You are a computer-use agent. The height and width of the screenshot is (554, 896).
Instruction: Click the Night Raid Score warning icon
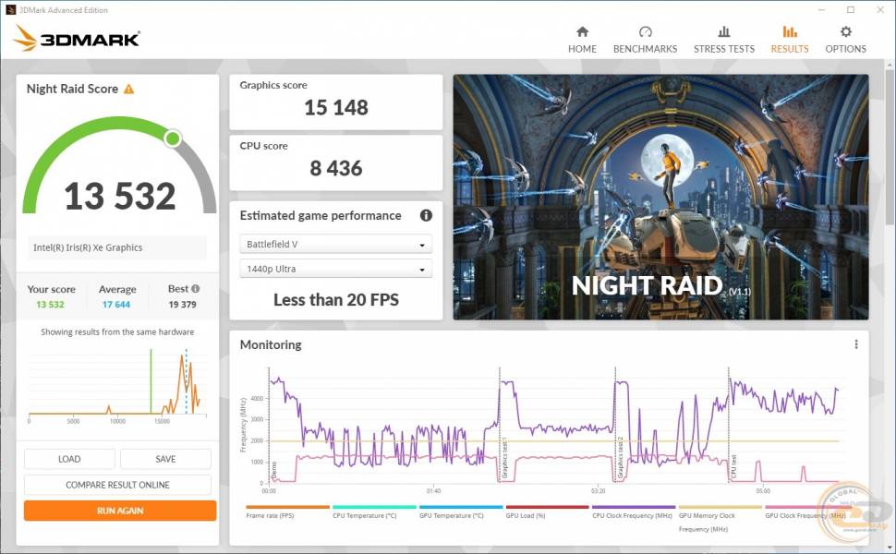[129, 89]
